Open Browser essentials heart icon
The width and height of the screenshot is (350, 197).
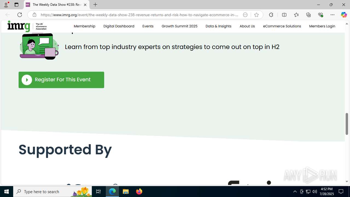click(x=320, y=15)
